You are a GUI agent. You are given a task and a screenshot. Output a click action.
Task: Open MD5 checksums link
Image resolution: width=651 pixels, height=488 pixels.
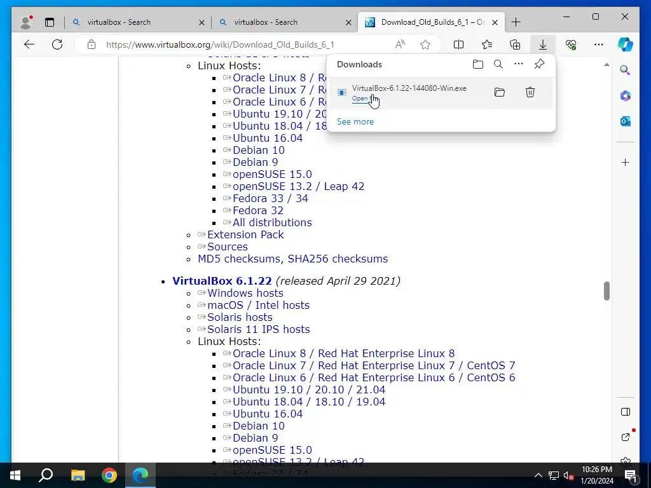[239, 259]
